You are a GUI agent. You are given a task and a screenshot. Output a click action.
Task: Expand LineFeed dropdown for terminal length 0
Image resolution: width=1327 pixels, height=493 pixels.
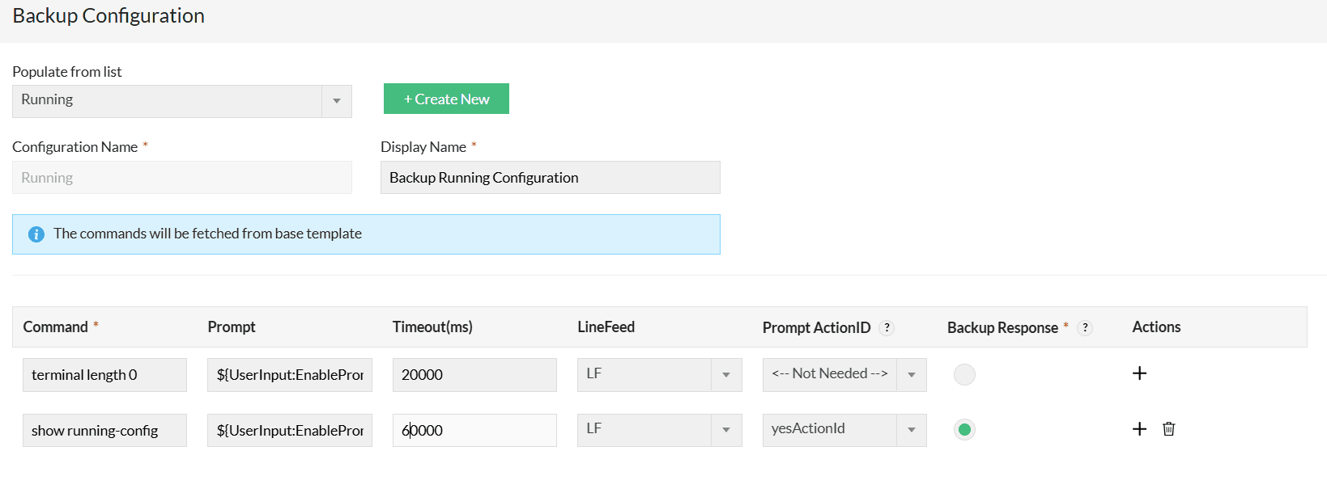pyautogui.click(x=725, y=375)
